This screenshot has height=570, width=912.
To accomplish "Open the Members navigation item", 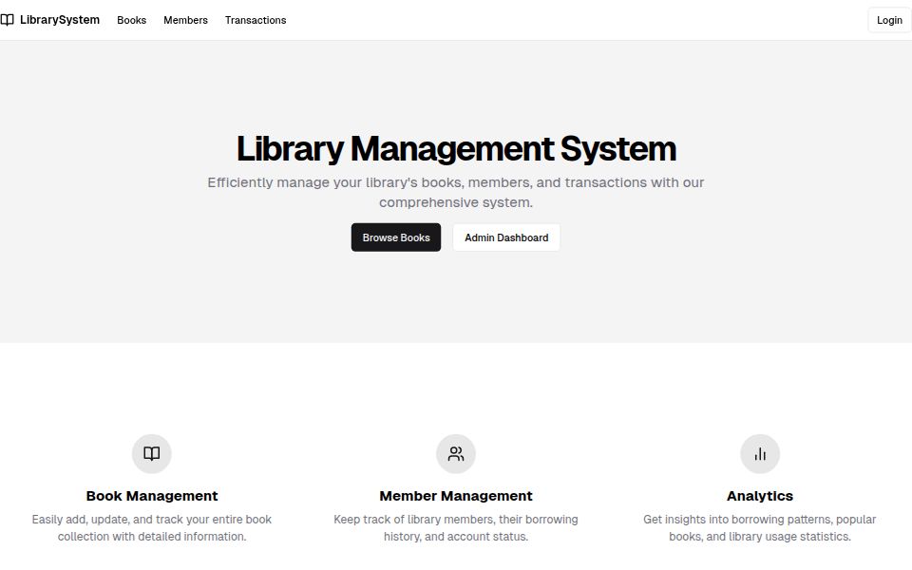I will point(185,20).
